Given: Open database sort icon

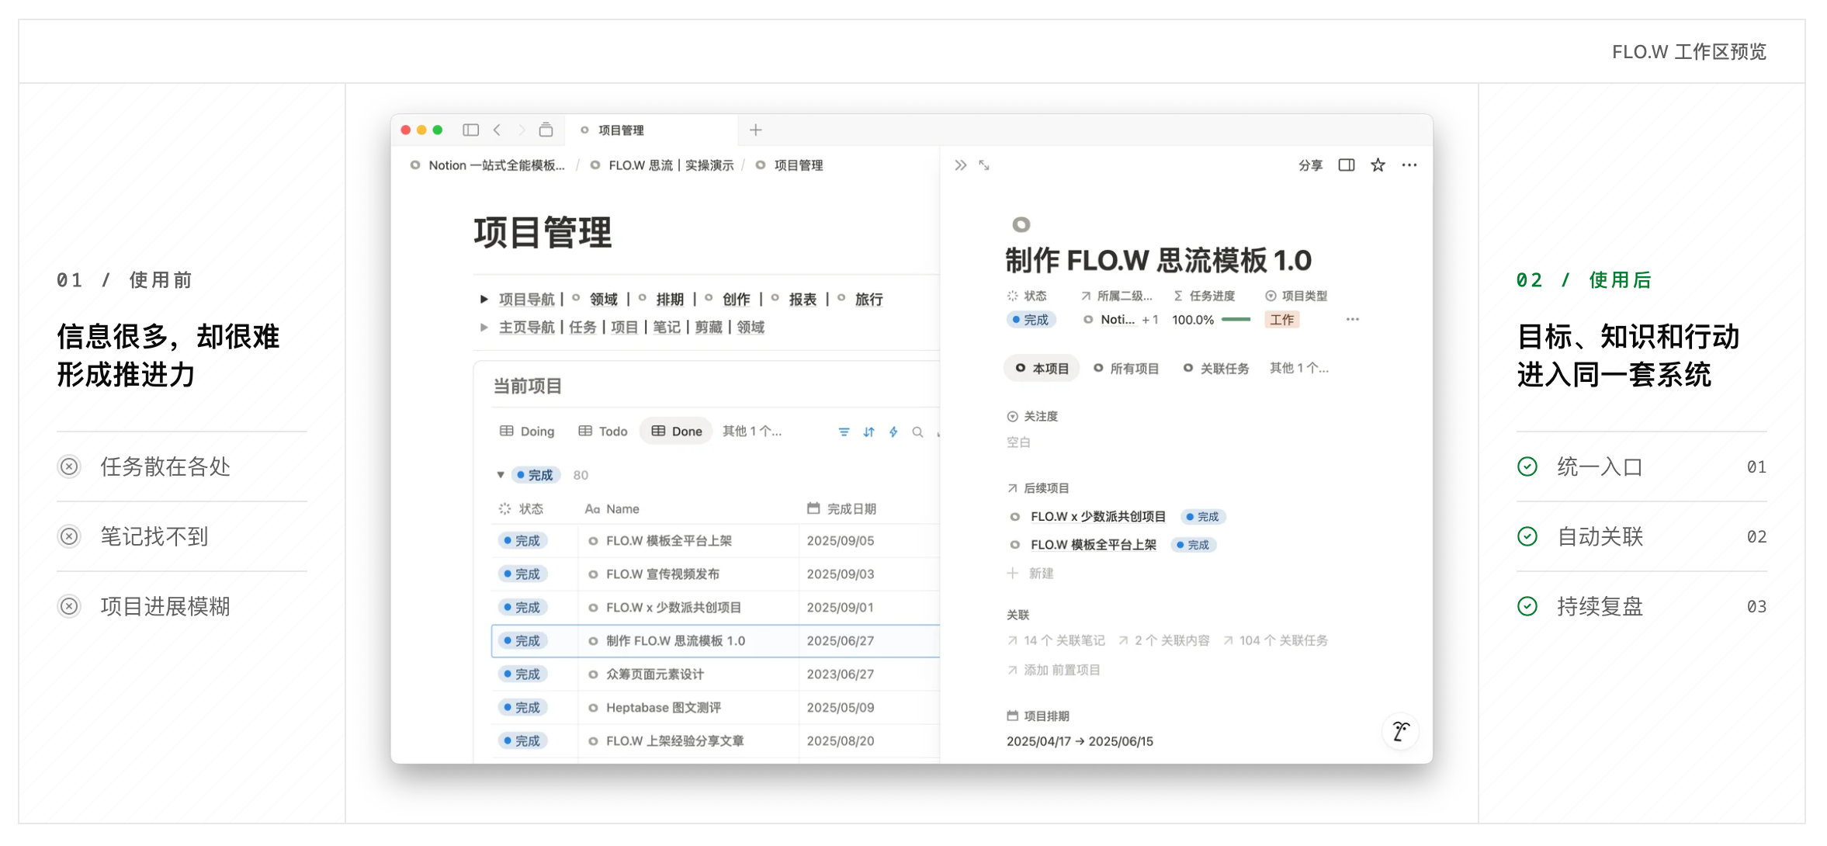Looking at the screenshot, I should [x=869, y=432].
